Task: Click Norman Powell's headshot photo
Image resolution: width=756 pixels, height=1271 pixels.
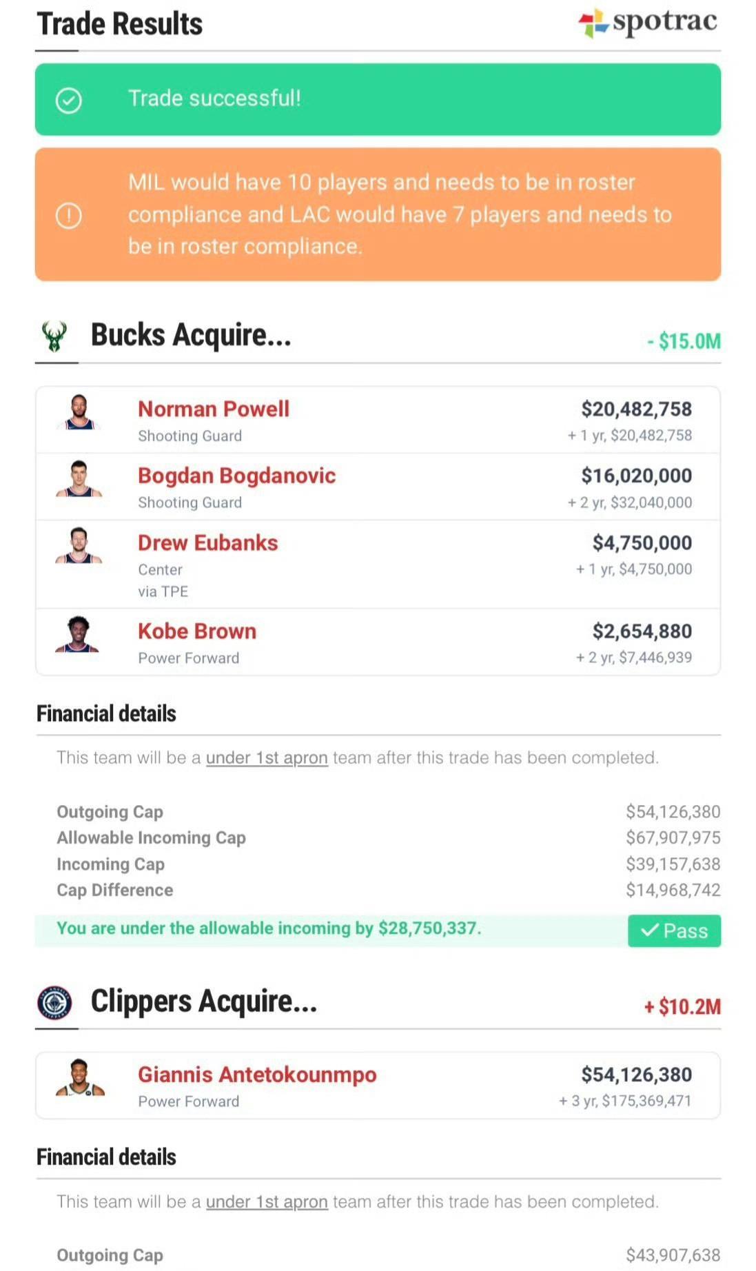Action: point(79,413)
